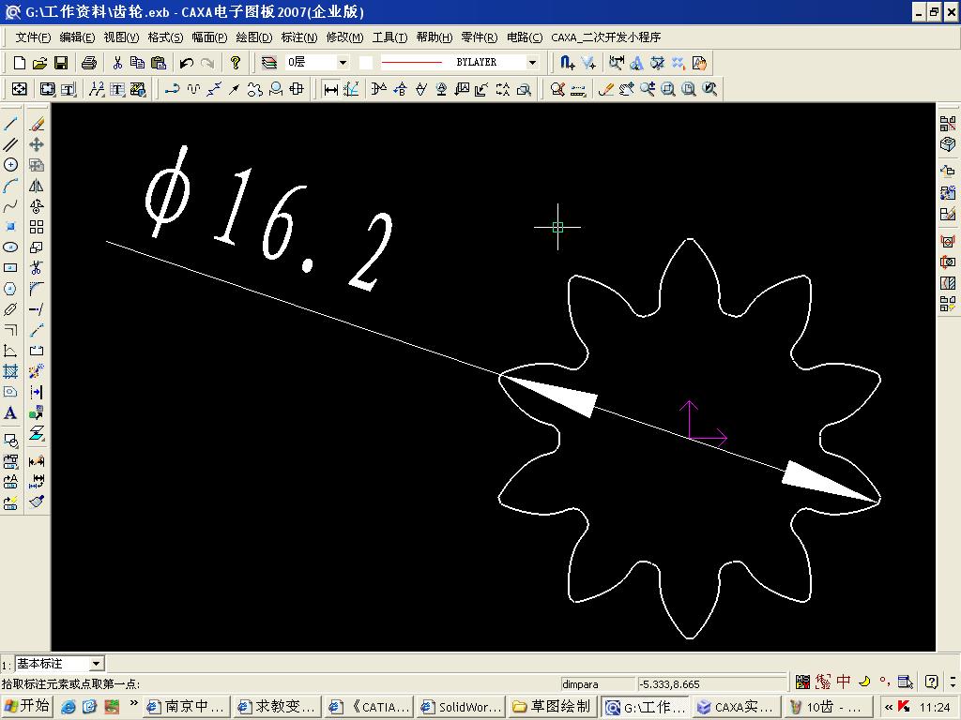The width and height of the screenshot is (961, 720).
Task: Switch to SolidWor... taskbar window
Action: [462, 707]
